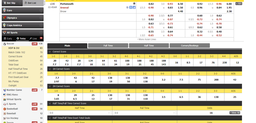The height and width of the screenshot is (123, 256).
Task: Click the Number Game LIVE badge
Action: pos(34,90)
